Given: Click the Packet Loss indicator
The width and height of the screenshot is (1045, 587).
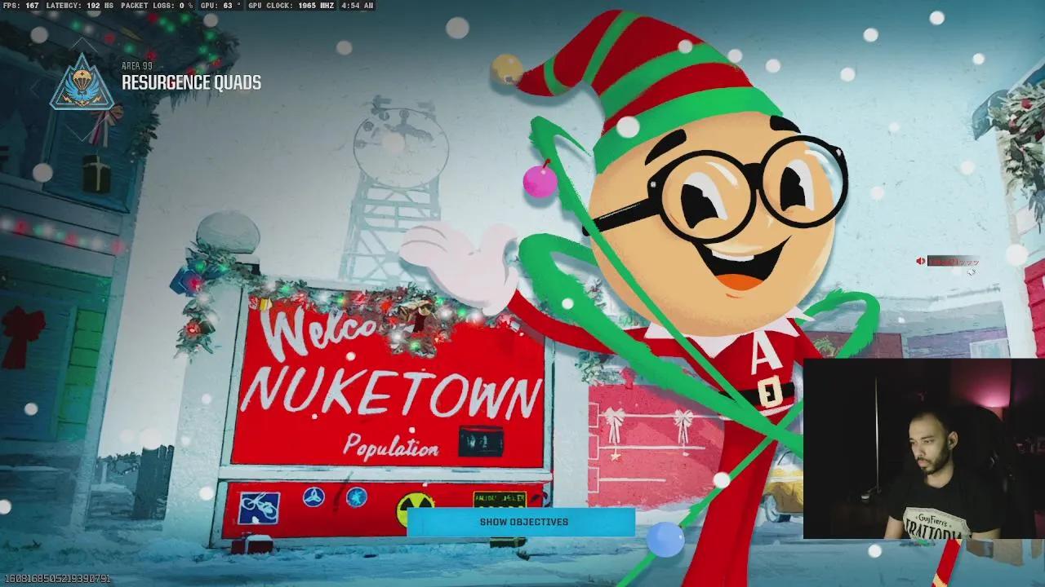Looking at the screenshot, I should (x=157, y=6).
